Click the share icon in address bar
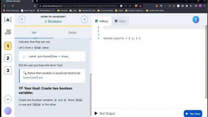Screen dimensions: 208x117 [x=130, y=6]
